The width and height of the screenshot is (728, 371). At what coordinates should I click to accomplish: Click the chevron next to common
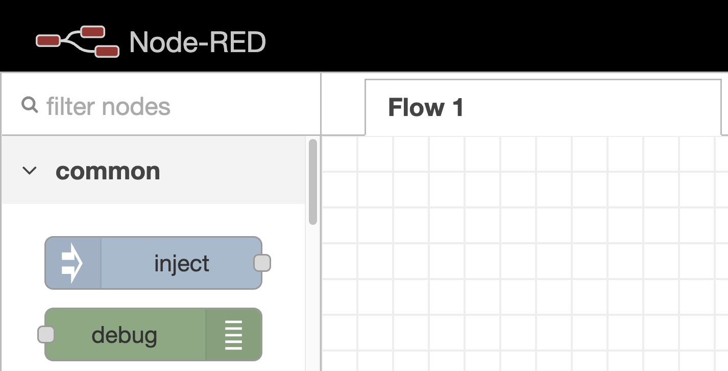(x=30, y=171)
